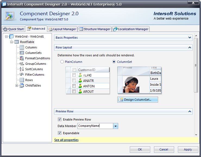201x157 pixels.
Task: Check the AROUT row checkbox
Action: (x=74, y=91)
